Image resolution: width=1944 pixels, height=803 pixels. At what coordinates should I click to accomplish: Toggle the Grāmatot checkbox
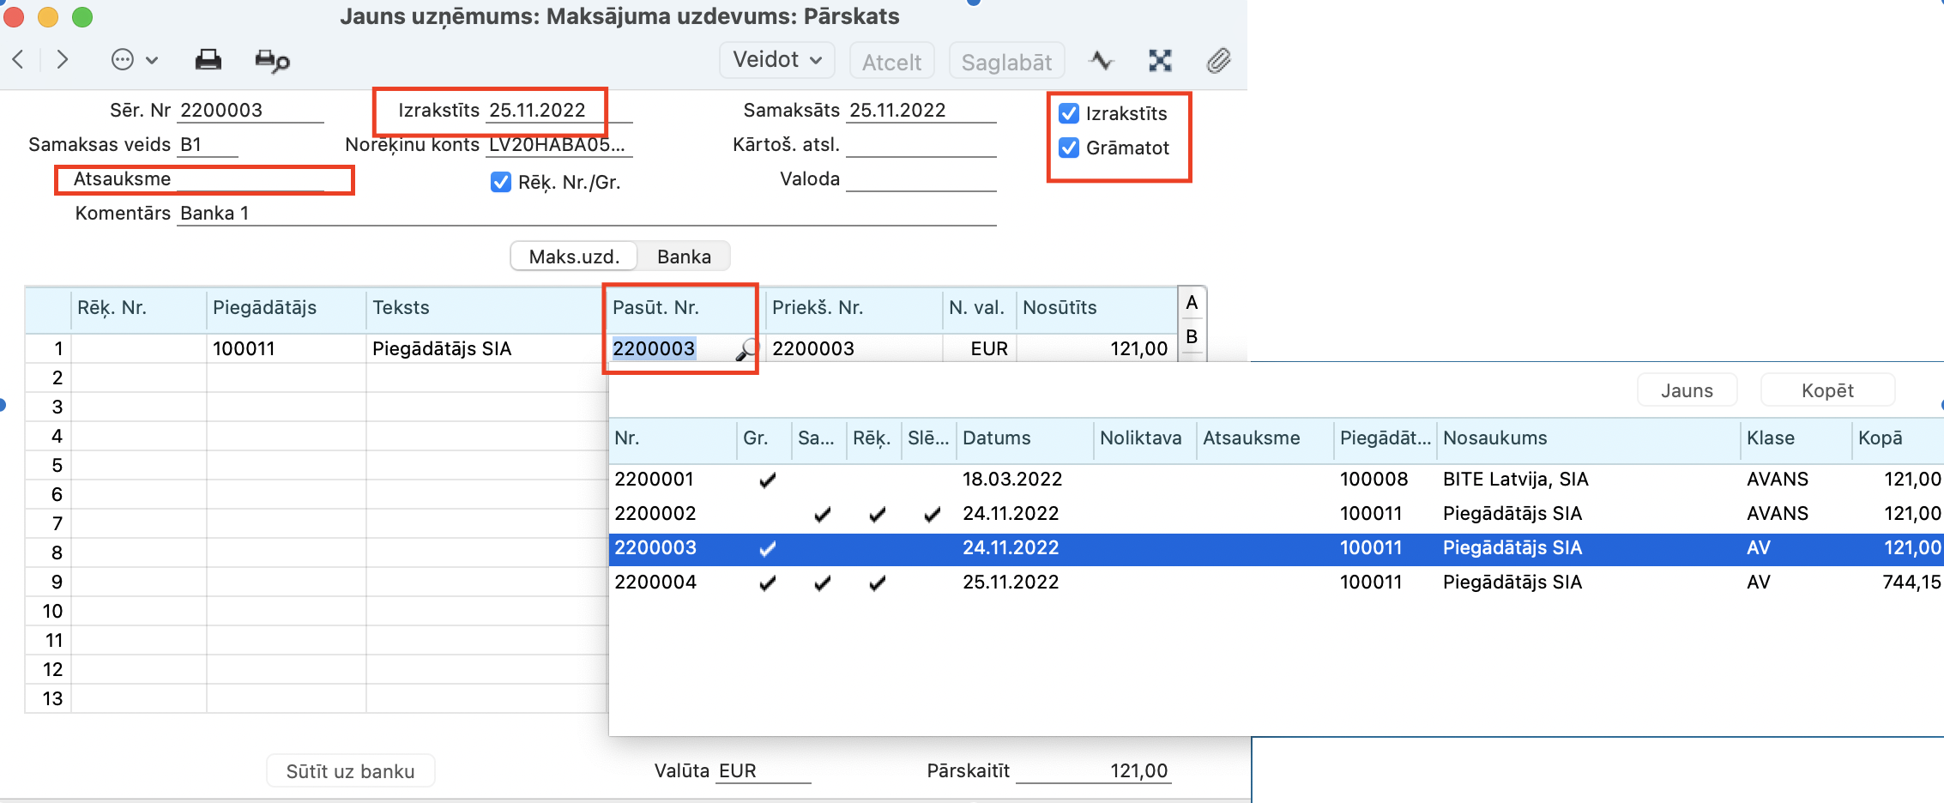1069,148
